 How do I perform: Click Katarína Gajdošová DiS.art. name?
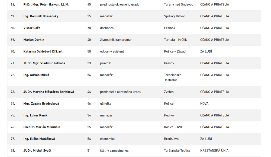click(43, 51)
